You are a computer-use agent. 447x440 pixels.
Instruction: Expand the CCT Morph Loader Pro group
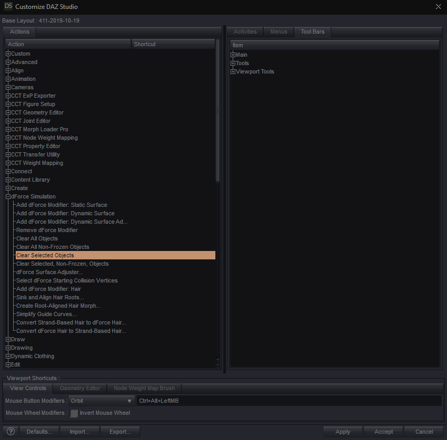tap(8, 129)
